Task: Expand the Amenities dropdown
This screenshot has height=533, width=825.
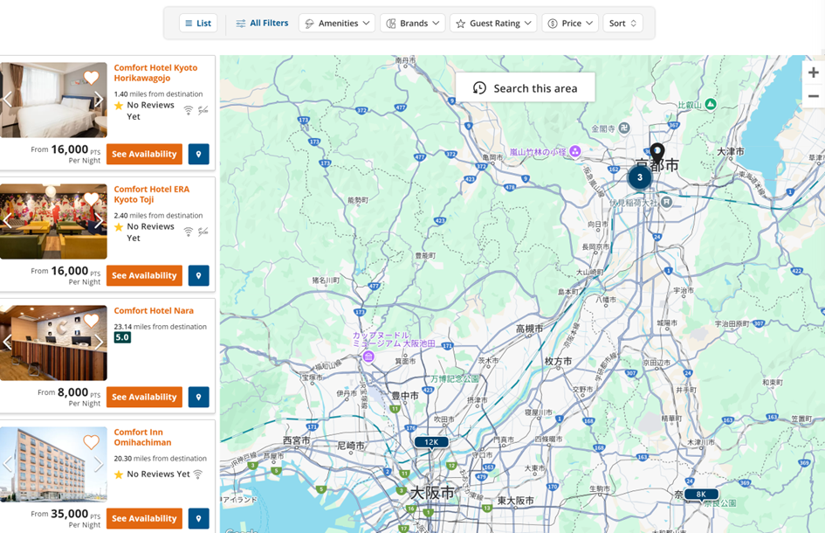Action: click(x=337, y=24)
